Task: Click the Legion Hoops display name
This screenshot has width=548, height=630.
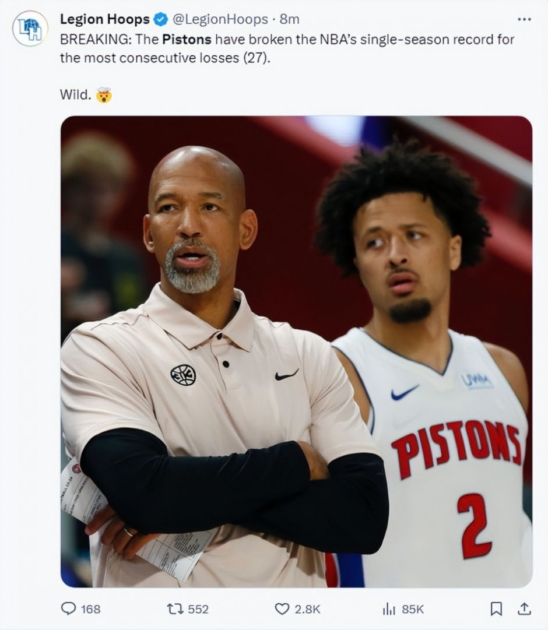Action: point(104,19)
